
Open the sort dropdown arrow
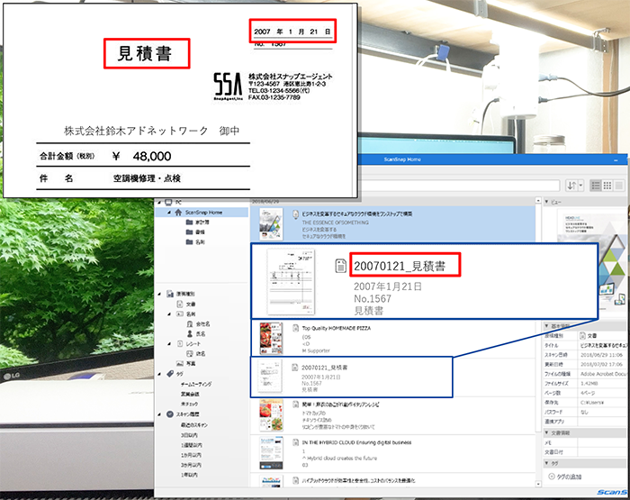coord(580,186)
